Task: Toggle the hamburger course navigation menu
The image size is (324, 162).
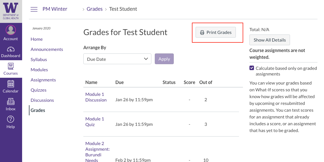Action: 34,9
